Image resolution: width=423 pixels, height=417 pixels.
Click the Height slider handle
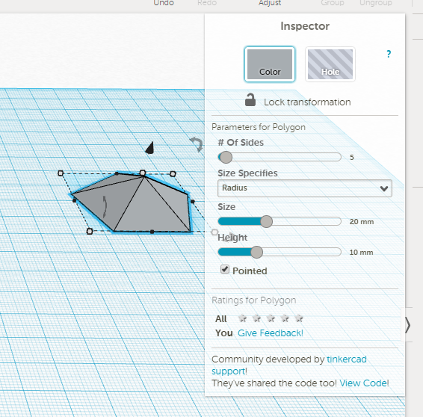256,252
